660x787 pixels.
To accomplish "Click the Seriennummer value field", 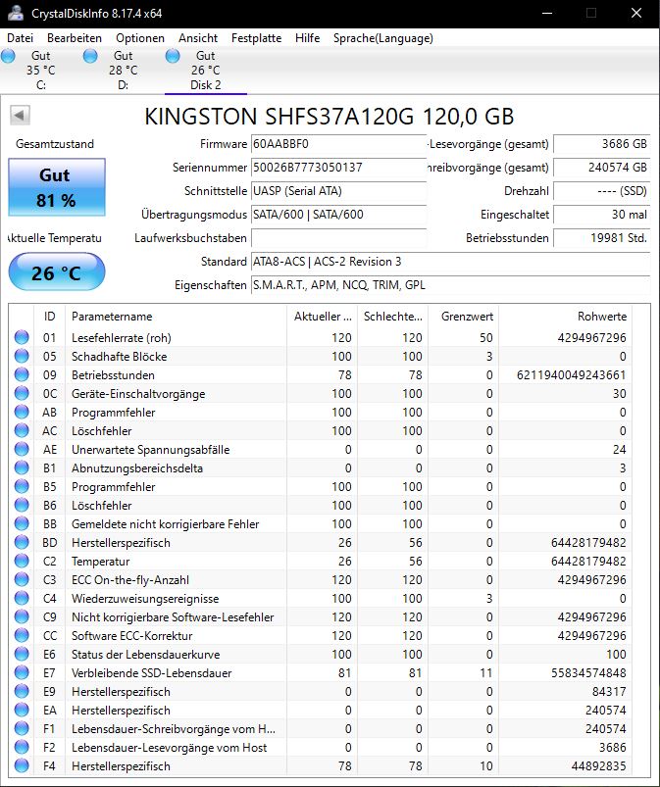I will click(x=338, y=168).
